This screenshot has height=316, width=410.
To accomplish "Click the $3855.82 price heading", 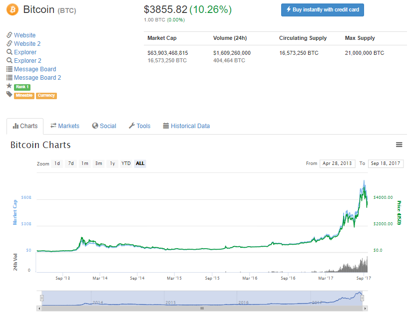I will pyautogui.click(x=165, y=9).
